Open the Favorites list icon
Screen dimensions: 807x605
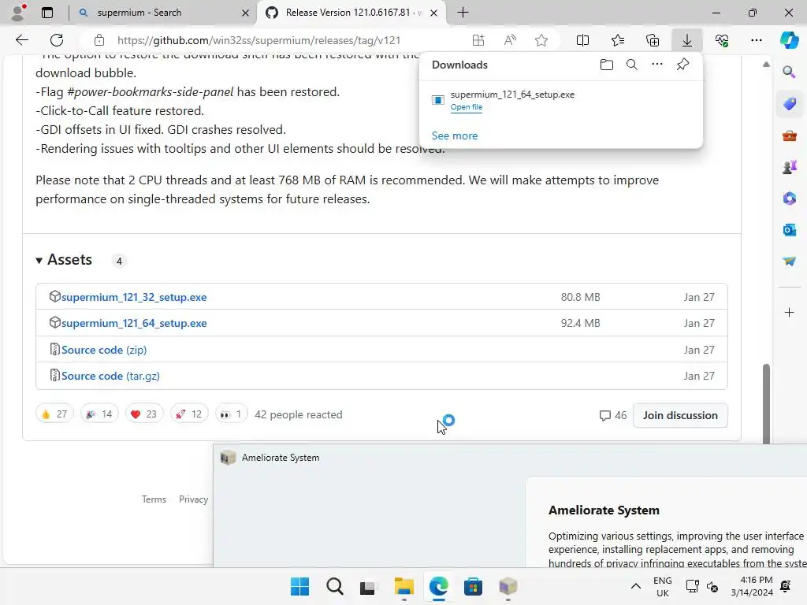tap(618, 40)
